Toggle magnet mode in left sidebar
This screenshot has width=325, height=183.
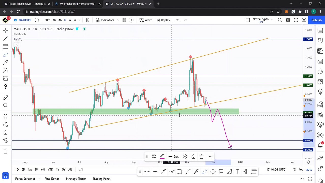[5, 116]
